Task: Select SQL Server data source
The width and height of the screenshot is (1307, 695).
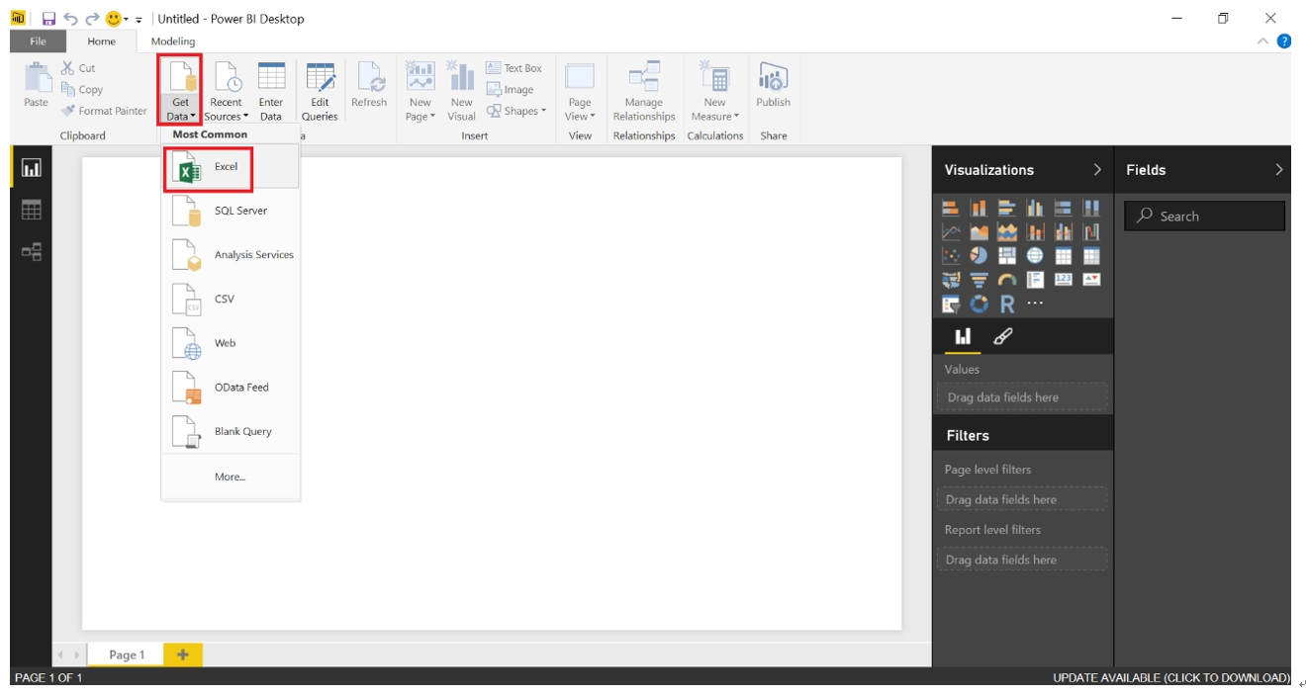Action: click(230, 211)
